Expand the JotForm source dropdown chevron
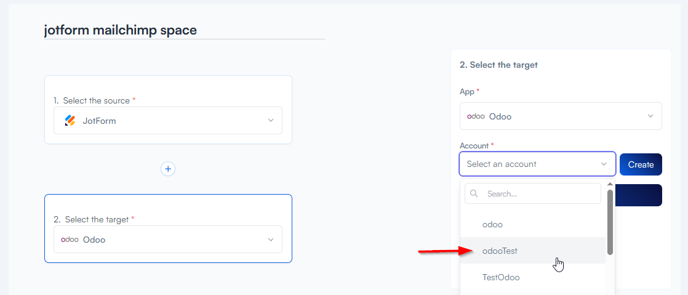 (271, 121)
